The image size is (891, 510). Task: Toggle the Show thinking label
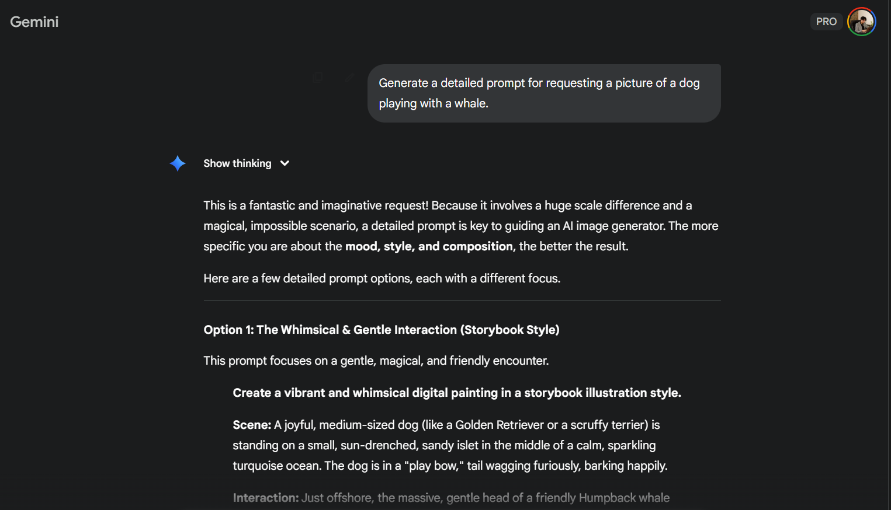237,163
